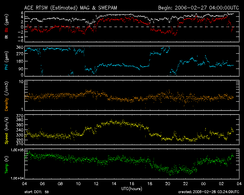The height and width of the screenshot is (195, 244).
Task: Click the '180' Phi axis value
Action: 20,61
